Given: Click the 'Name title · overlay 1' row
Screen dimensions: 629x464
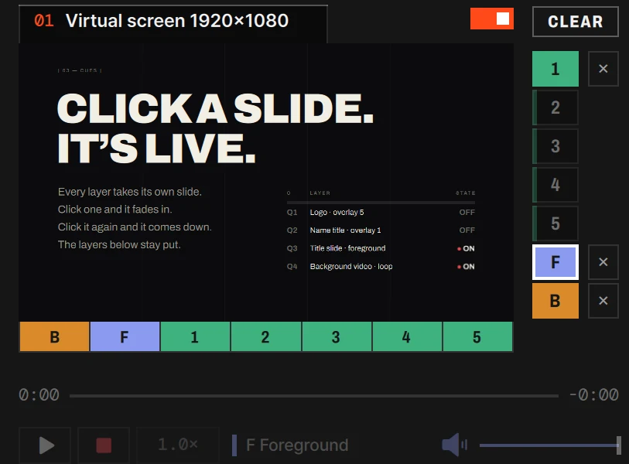Looking at the screenshot, I should pos(381,230).
